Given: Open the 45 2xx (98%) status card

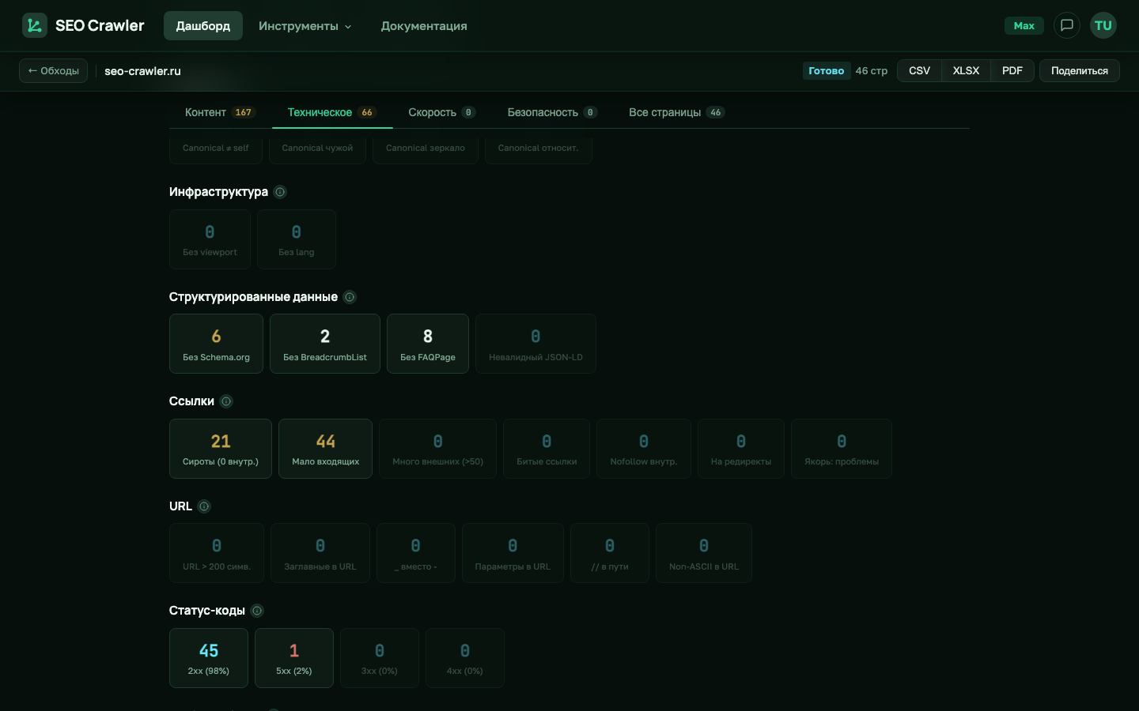Looking at the screenshot, I should pyautogui.click(x=209, y=658).
